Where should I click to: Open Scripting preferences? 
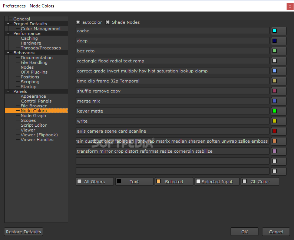pyautogui.click(x=30, y=82)
